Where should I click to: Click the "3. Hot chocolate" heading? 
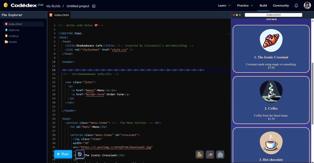point(271,160)
